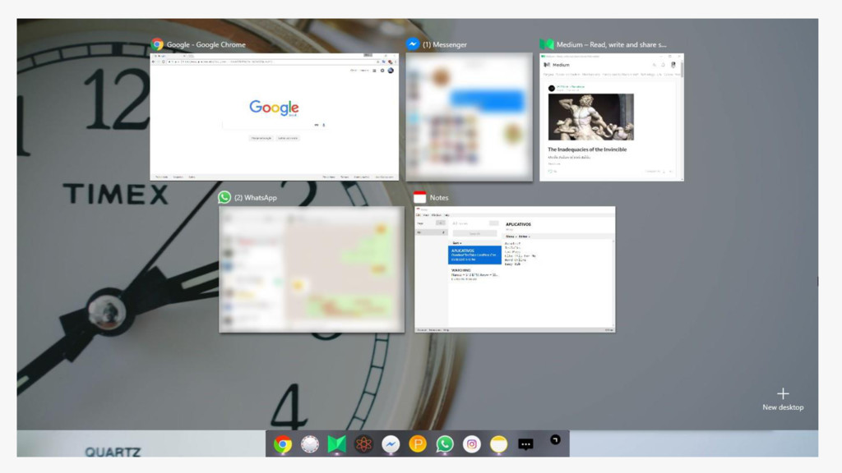Open the yellow Notes icon in dock

(498, 444)
